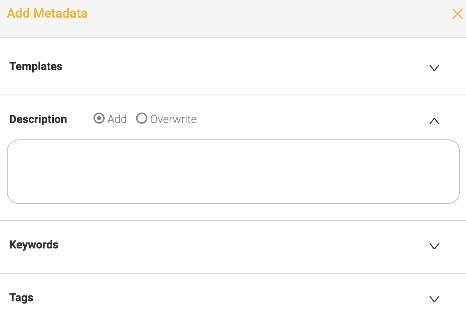The image size is (466, 323).
Task: Select the Overwrite radio button circle
Action: 142,118
